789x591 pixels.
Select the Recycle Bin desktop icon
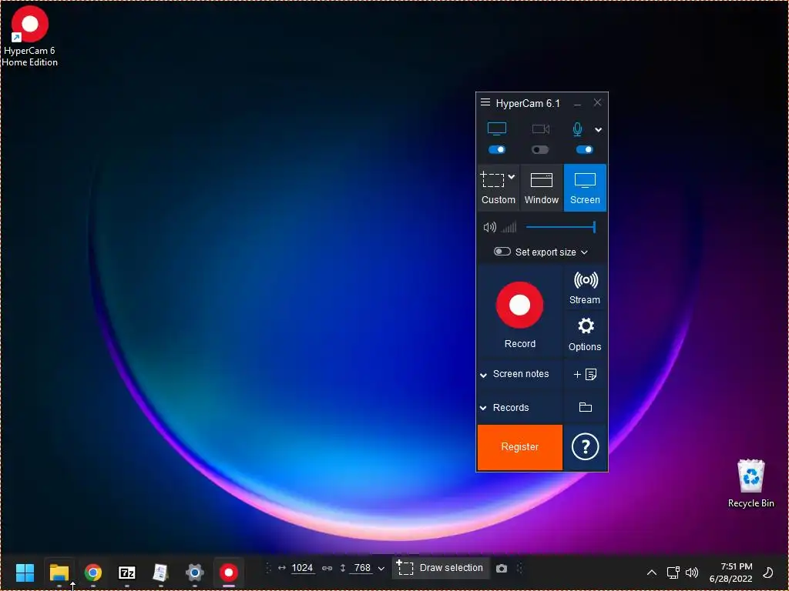coord(750,483)
